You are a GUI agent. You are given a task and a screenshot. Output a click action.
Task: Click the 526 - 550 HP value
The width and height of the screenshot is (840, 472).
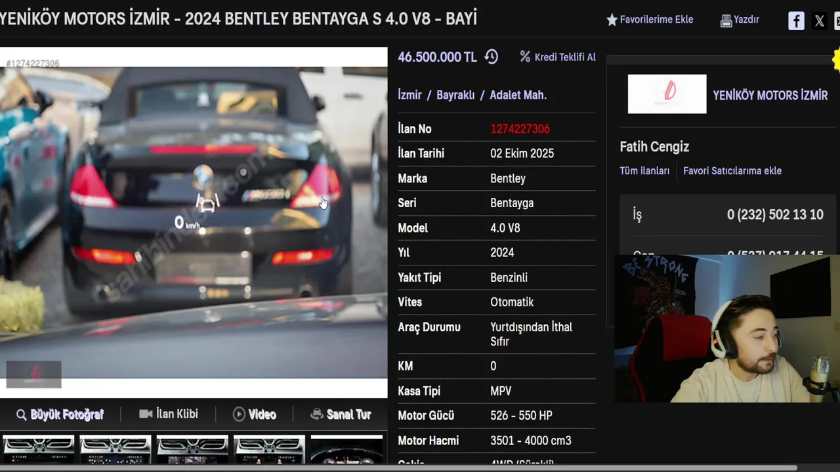click(522, 416)
